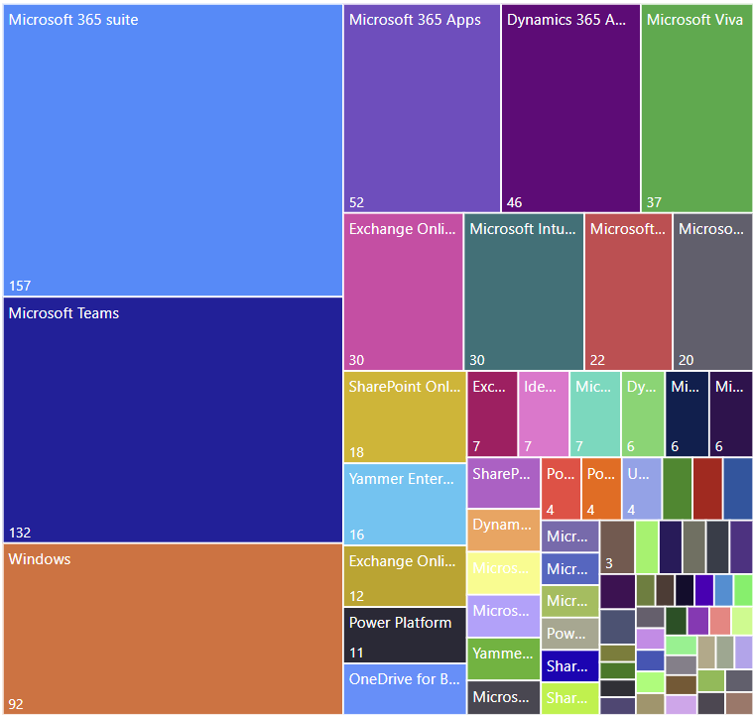Click the Power Platform tile showing 11

[x=405, y=636]
